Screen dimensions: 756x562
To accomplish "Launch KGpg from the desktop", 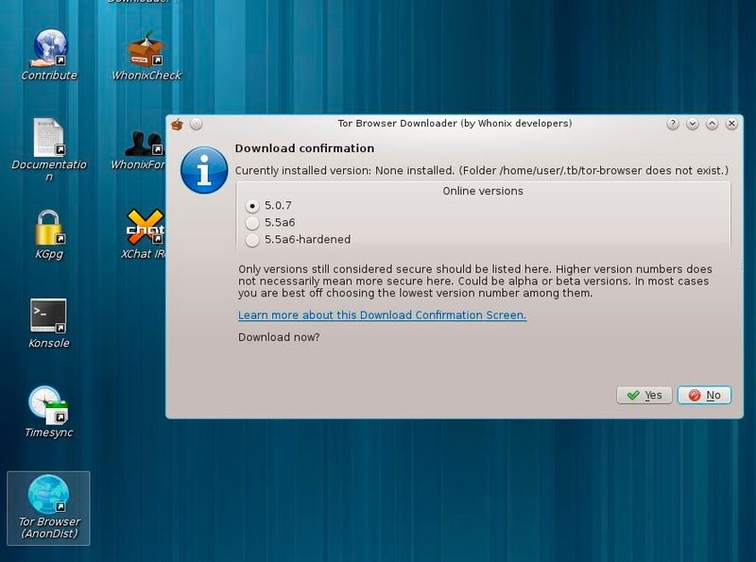I will point(49,234).
